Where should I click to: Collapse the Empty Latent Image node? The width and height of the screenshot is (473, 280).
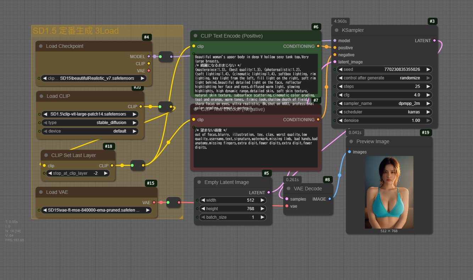pyautogui.click(x=199, y=182)
